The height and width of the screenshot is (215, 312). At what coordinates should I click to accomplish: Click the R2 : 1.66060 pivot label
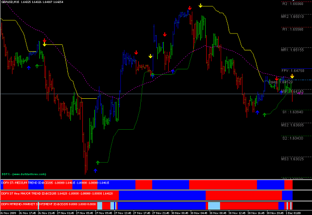pos(293,4)
